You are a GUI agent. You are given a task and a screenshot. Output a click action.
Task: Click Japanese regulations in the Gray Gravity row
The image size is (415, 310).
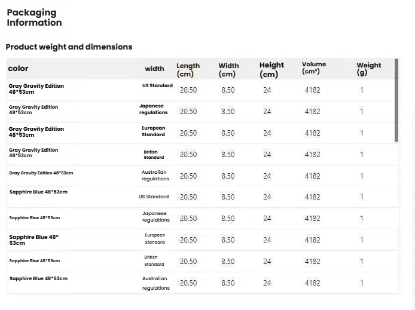(154, 109)
